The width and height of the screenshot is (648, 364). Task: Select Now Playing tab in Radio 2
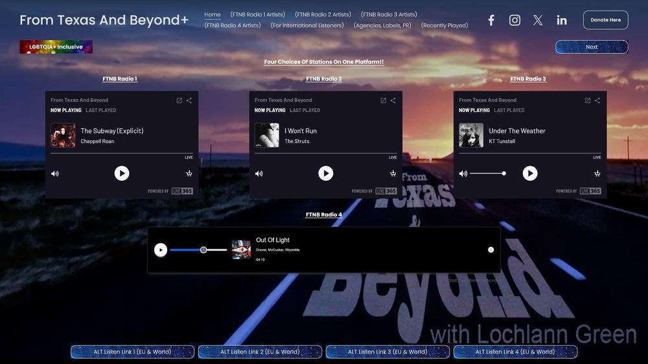click(x=270, y=110)
